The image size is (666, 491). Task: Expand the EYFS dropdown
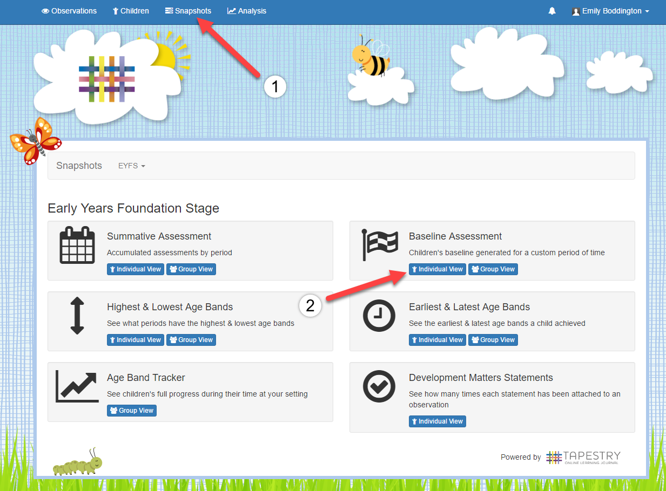click(x=132, y=166)
